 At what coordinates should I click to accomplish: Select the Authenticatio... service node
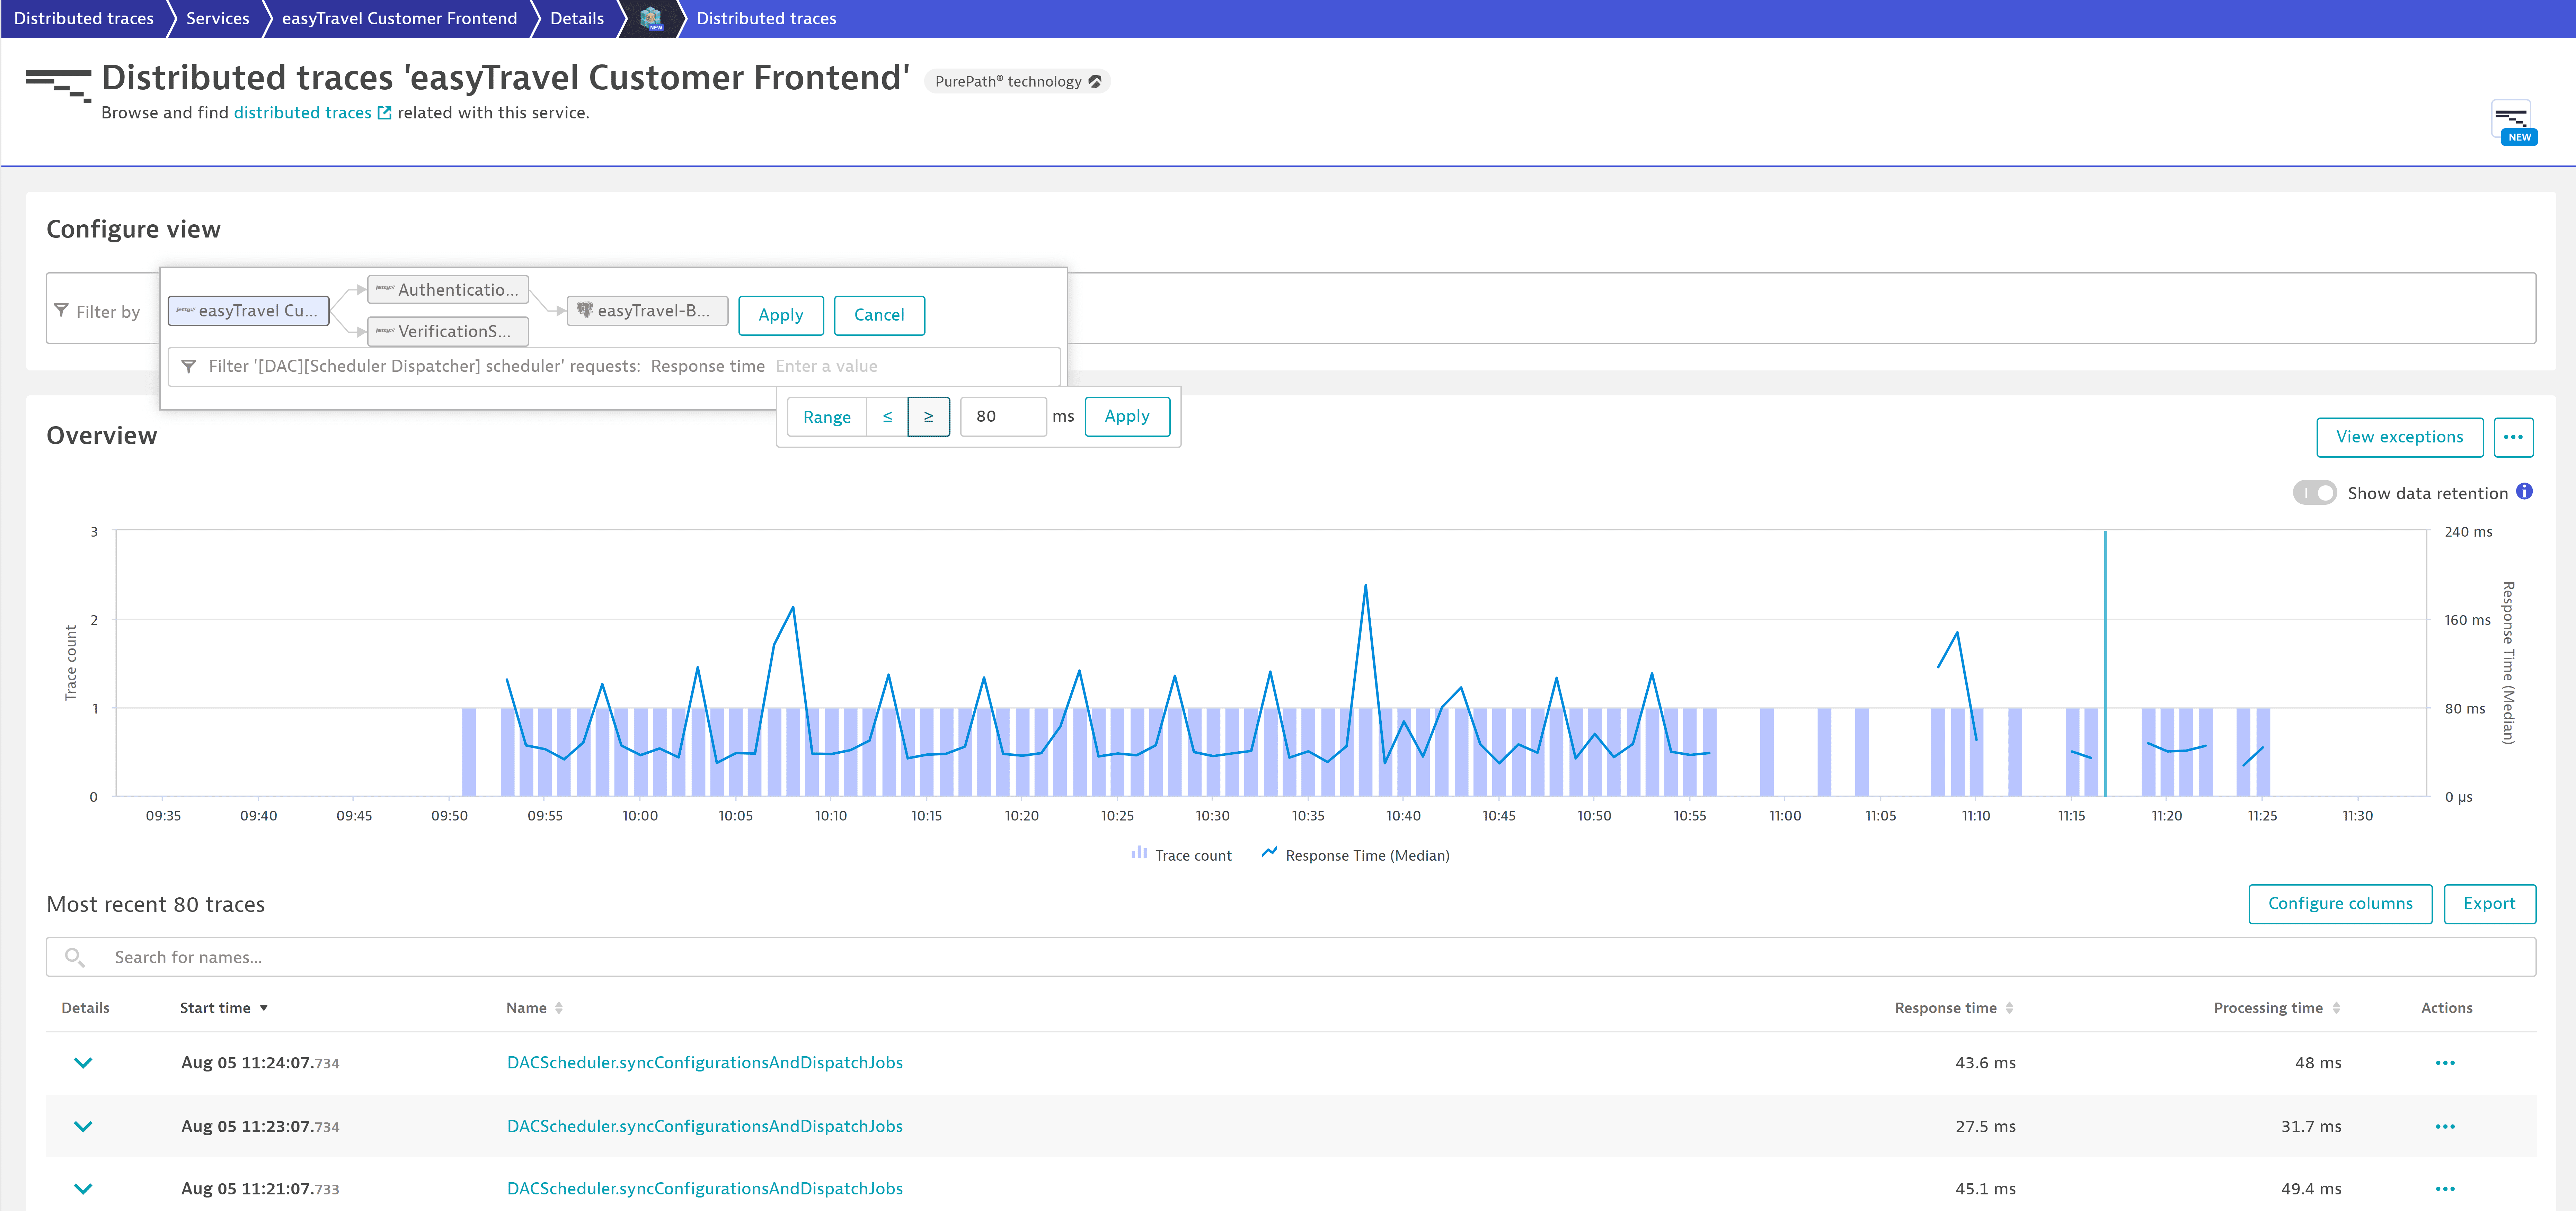pos(448,290)
